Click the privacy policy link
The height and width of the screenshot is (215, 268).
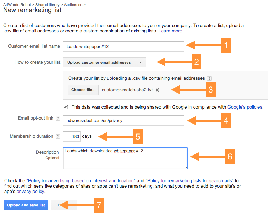tap(30, 192)
